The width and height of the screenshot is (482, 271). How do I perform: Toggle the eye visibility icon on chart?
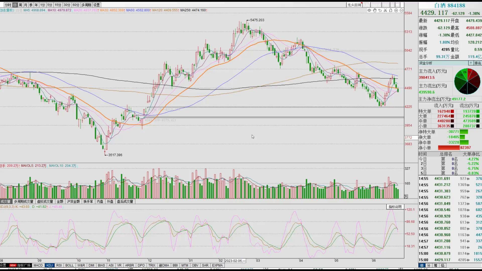369,10
